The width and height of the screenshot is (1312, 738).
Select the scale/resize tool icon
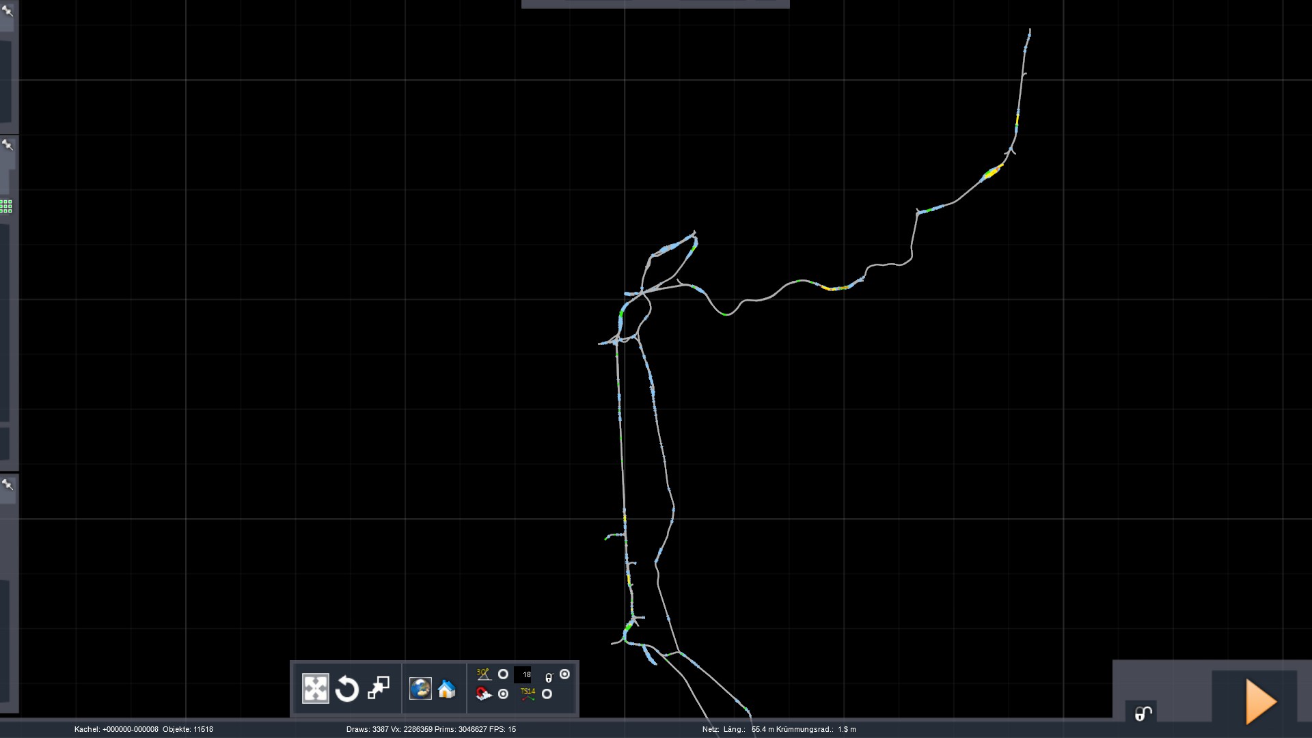pyautogui.click(x=379, y=687)
